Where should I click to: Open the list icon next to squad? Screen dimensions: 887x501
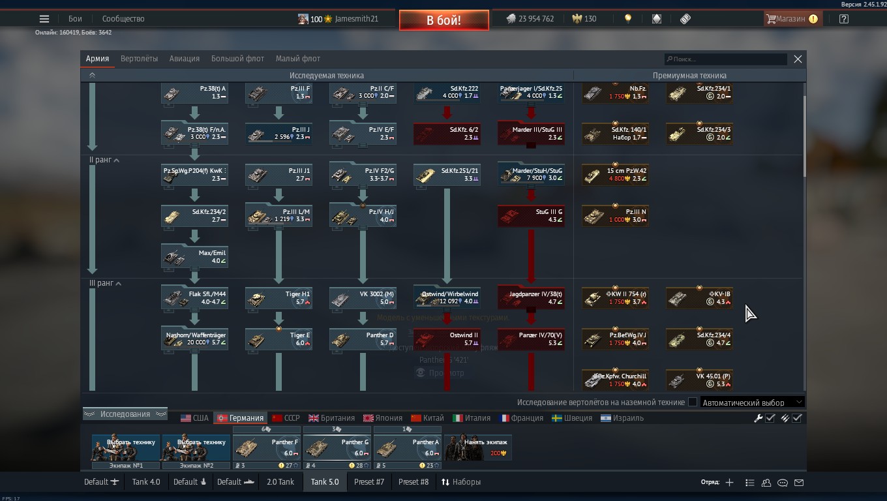pyautogui.click(x=749, y=483)
